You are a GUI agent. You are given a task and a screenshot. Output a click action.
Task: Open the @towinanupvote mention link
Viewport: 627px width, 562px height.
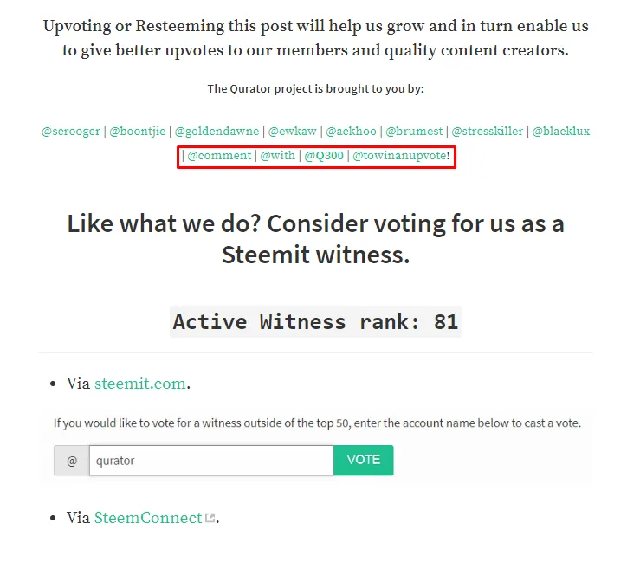399,156
